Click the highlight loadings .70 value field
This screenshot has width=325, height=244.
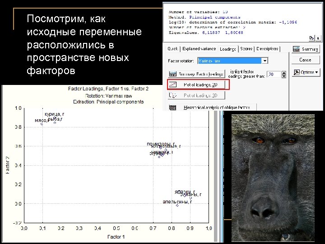click(x=274, y=74)
